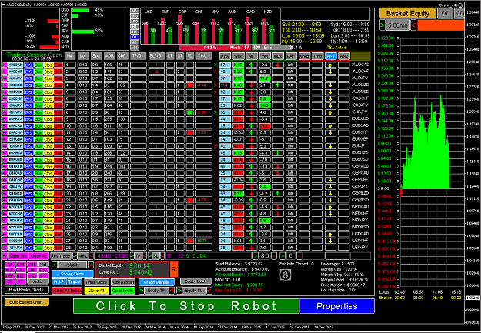This screenshot has width=481, height=333.
Task: Click the green arrow left of Equity TP
Action: point(142,291)
